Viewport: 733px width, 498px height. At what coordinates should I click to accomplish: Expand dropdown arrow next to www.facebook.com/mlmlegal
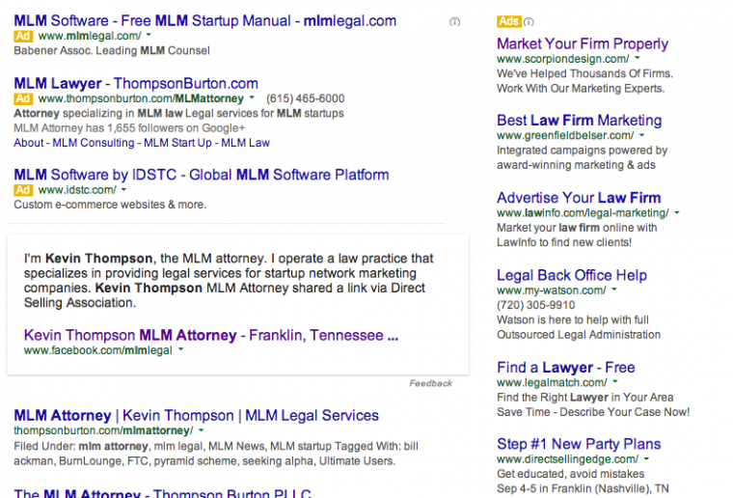[181, 349]
